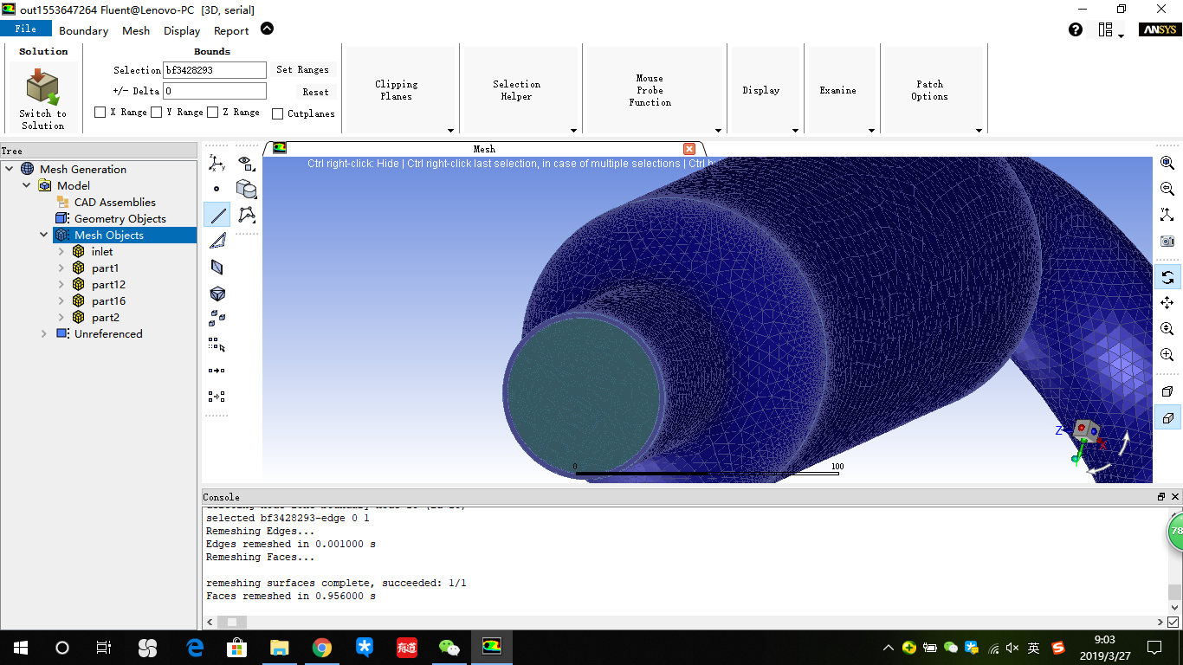Open the Boundary menu
This screenshot has height=665, width=1183.
click(x=83, y=30)
